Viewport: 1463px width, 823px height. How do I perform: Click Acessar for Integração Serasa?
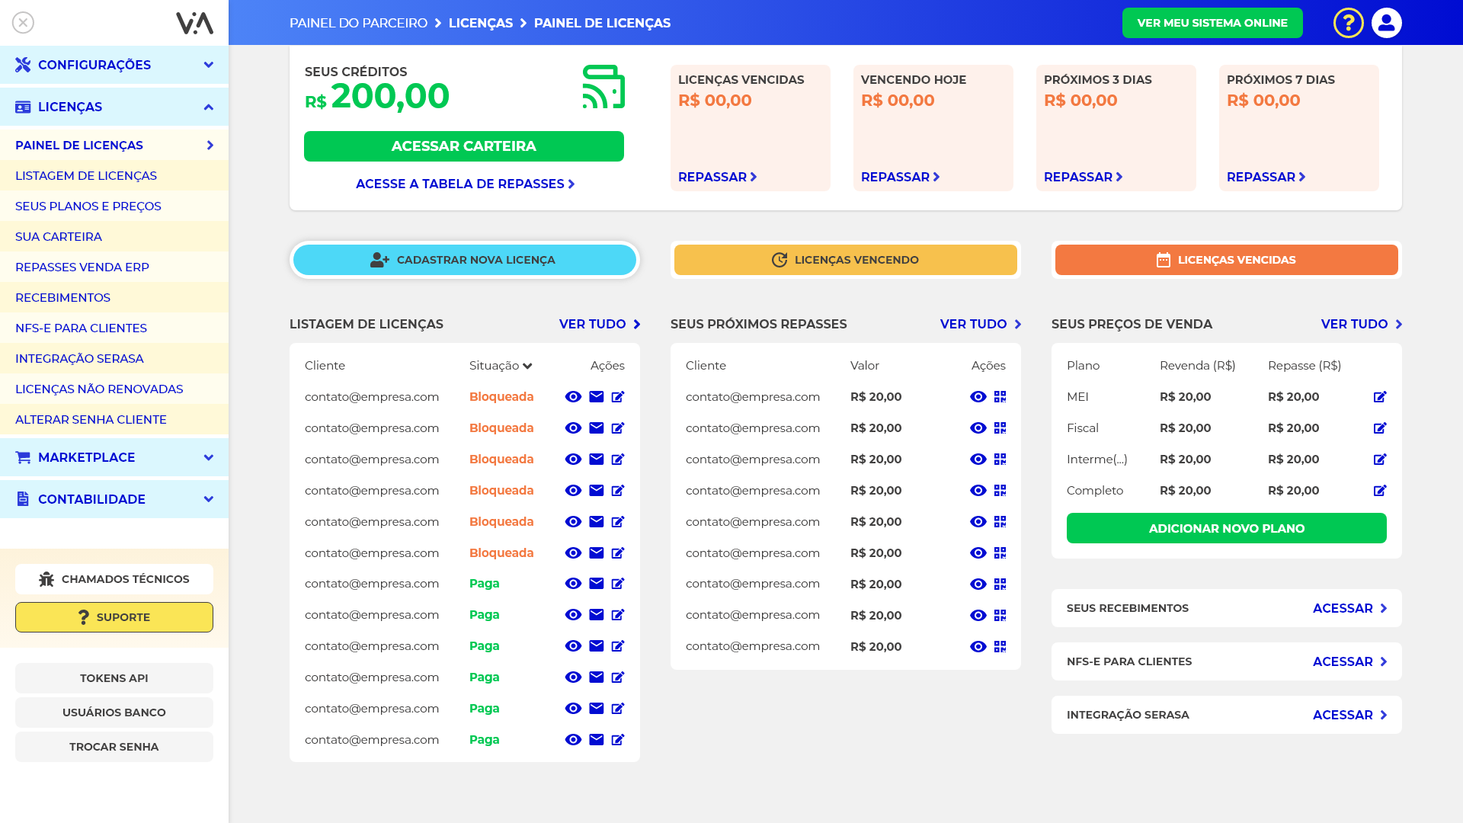(x=1350, y=715)
